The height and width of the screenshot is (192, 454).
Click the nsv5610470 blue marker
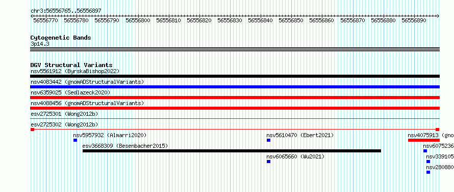tap(268, 140)
